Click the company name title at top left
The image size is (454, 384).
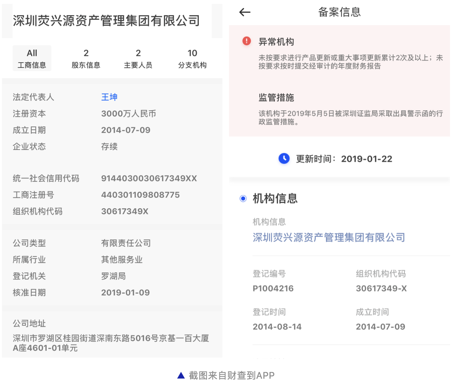point(107,21)
